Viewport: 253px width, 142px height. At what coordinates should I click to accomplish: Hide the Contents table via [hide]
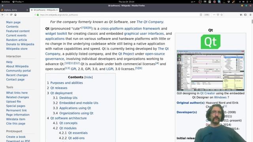[x=89, y=77]
